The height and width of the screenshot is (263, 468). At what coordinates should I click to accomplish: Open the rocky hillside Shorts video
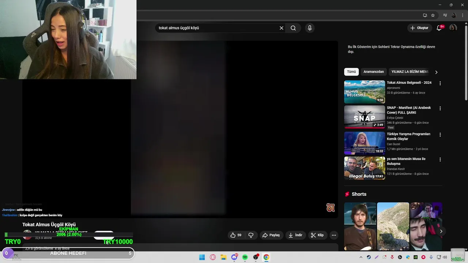click(x=393, y=226)
